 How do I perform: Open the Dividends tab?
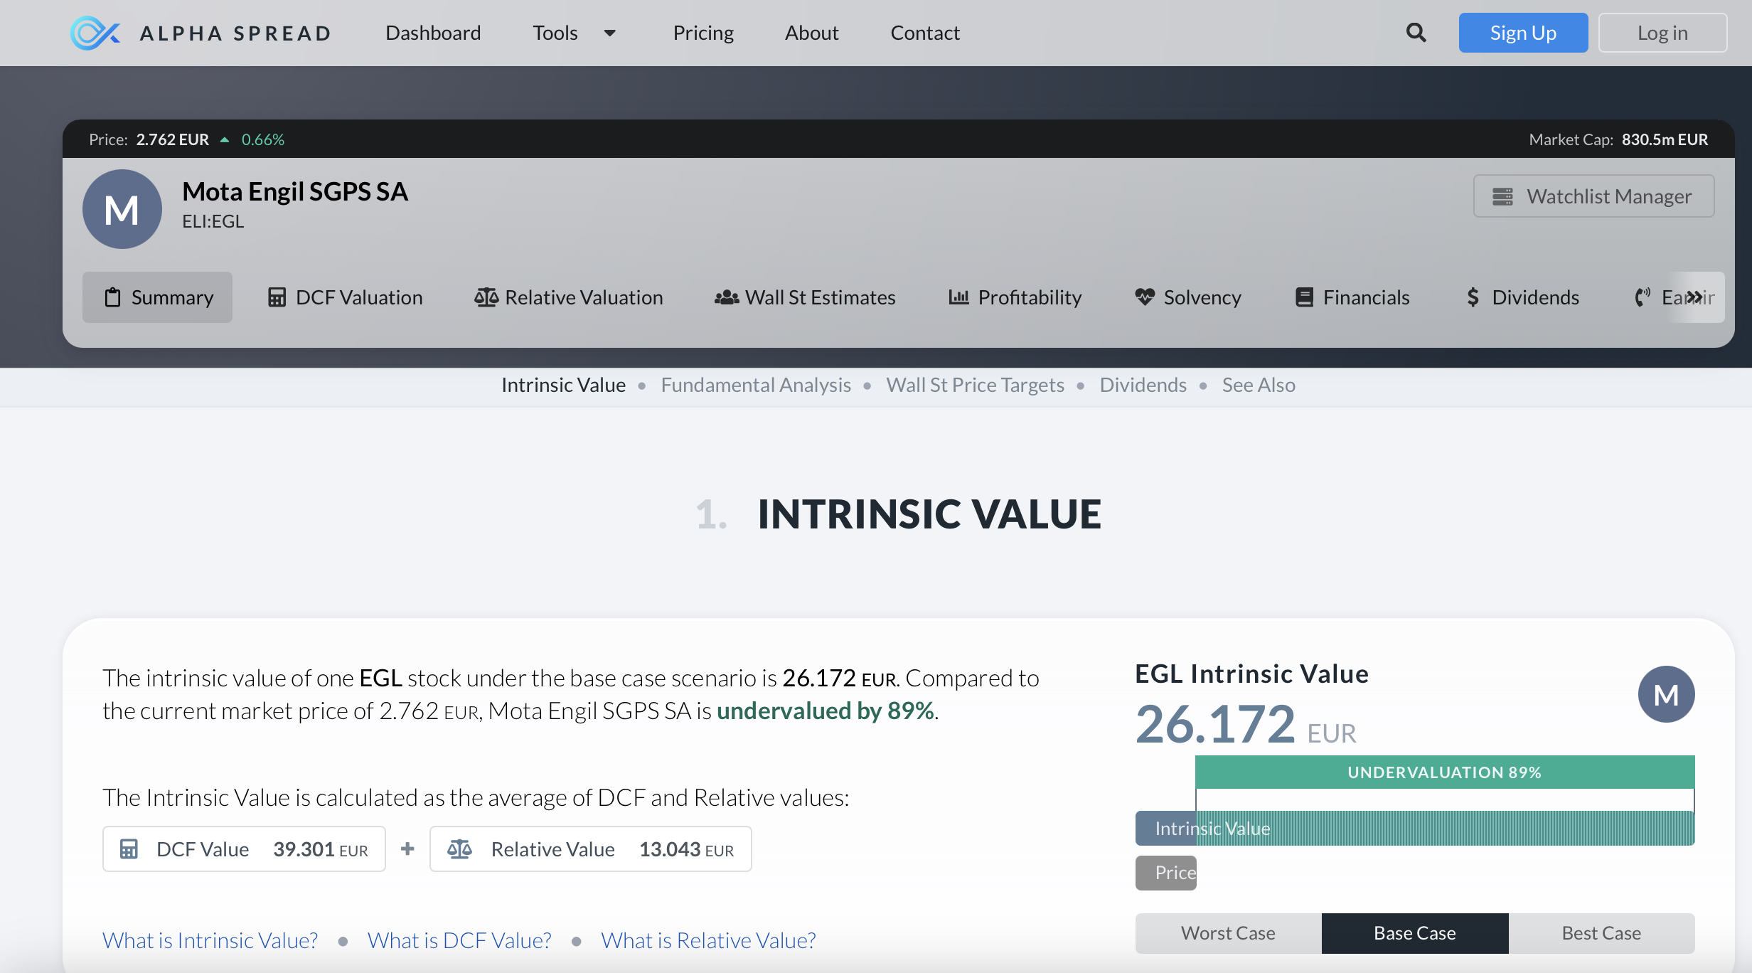click(x=1522, y=297)
